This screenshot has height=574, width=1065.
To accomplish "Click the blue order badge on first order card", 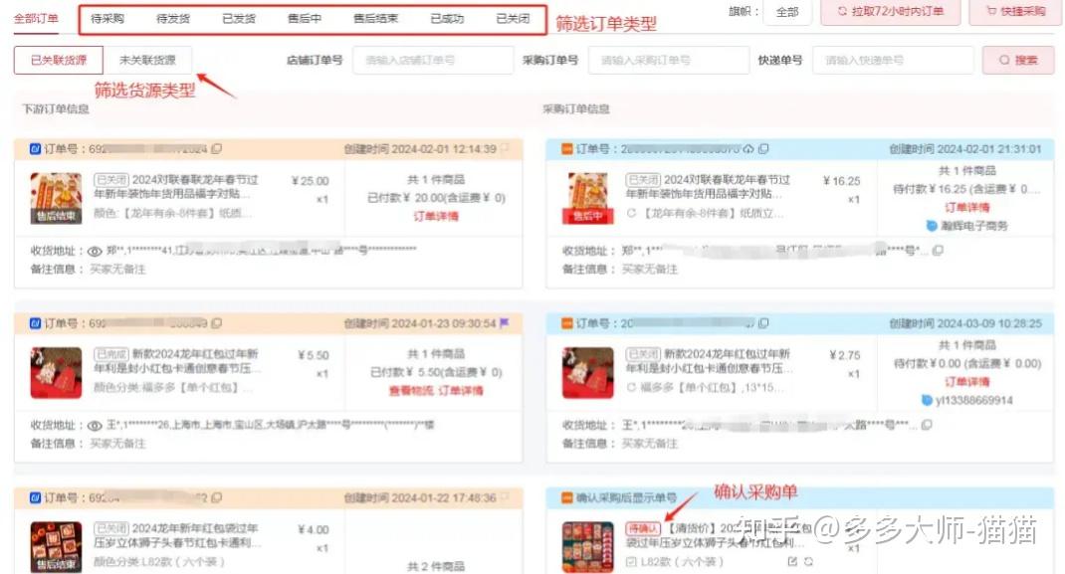I will coord(34,147).
